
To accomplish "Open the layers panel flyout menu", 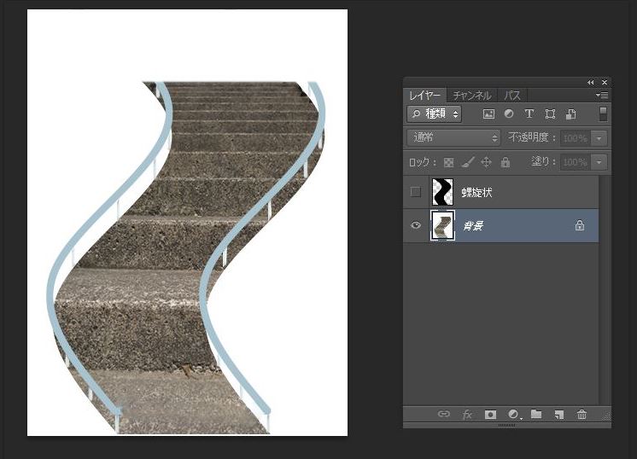I will [602, 95].
